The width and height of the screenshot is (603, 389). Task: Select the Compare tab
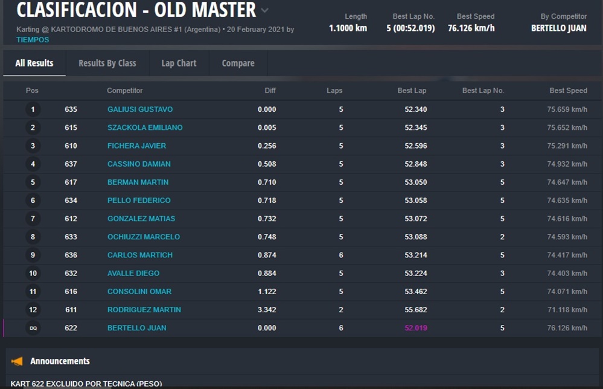click(238, 63)
